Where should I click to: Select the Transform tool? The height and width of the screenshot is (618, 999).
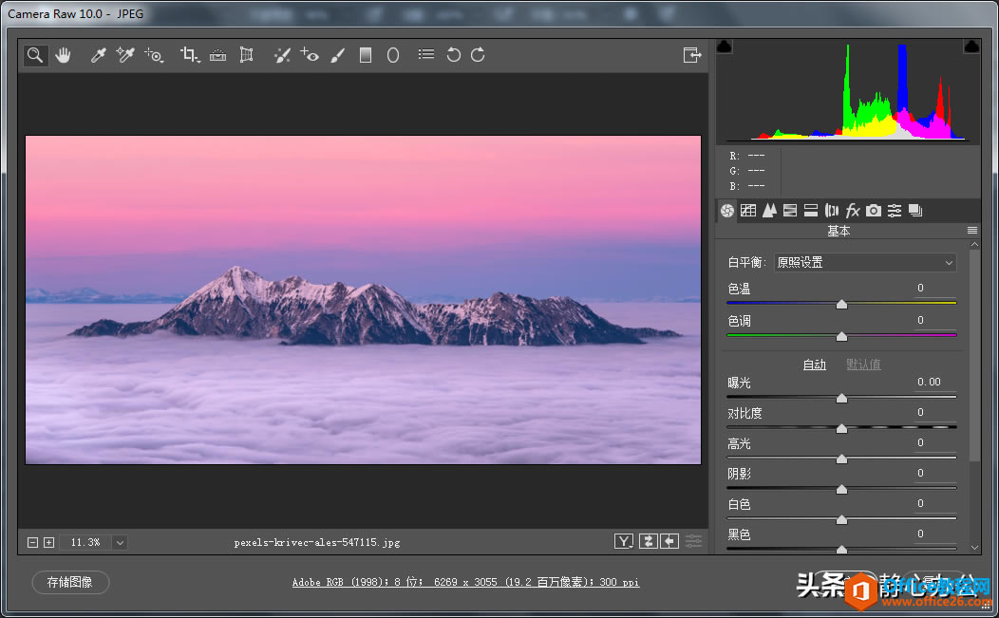[246, 55]
